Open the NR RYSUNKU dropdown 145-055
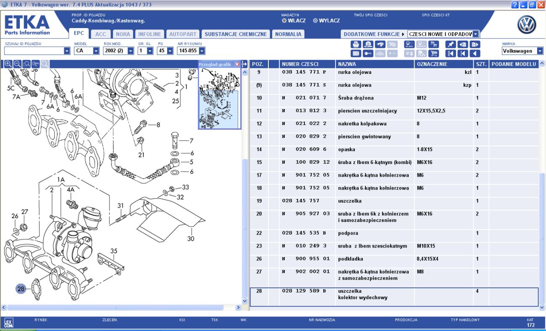The width and height of the screenshot is (546, 331). (x=202, y=51)
